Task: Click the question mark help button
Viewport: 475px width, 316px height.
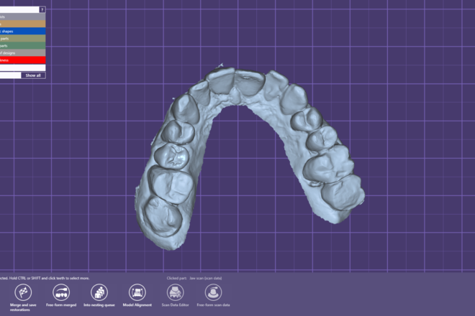Action: [x=42, y=9]
